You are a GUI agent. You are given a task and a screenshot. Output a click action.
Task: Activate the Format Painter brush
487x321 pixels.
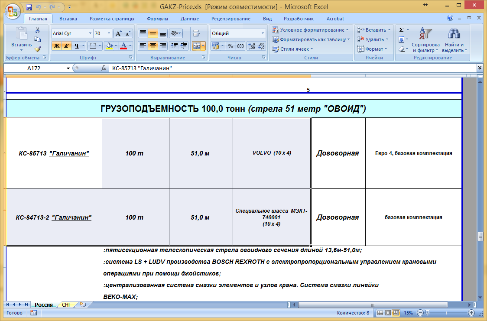click(38, 49)
